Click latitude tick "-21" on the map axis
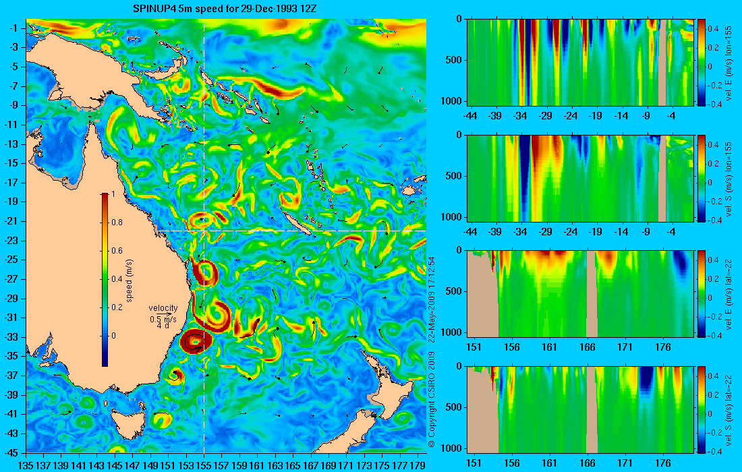The width and height of the screenshot is (742, 472). tap(11, 221)
